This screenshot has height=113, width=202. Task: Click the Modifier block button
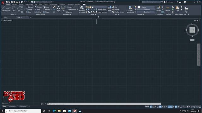pyautogui.click(x=116, y=9)
